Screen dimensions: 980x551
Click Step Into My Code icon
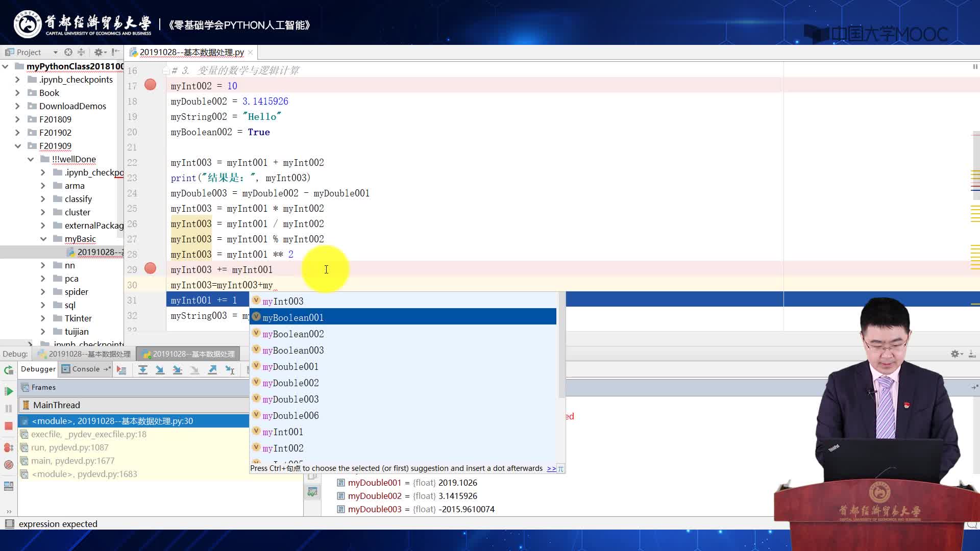coord(178,370)
